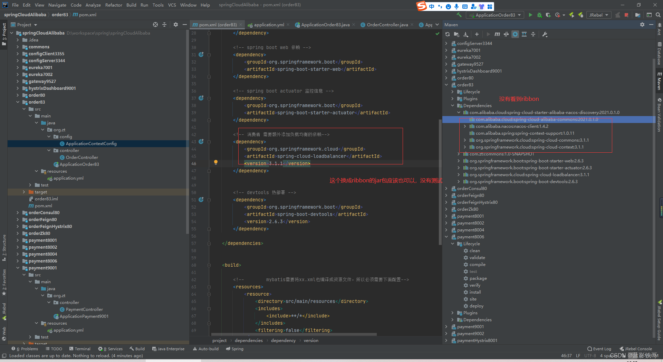Viewport: 663px width, 362px height.
Task: Run ApplicationOrder83 with the green play icon
Action: (x=530, y=15)
